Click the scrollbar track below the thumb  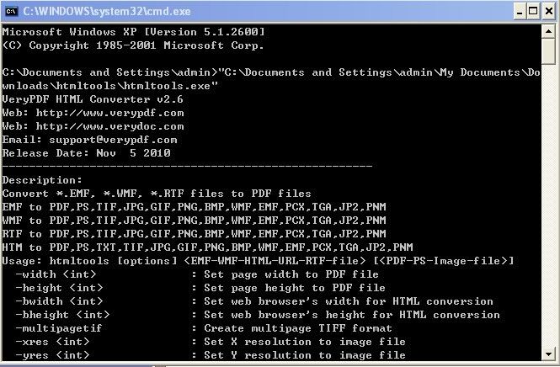[x=550, y=210]
